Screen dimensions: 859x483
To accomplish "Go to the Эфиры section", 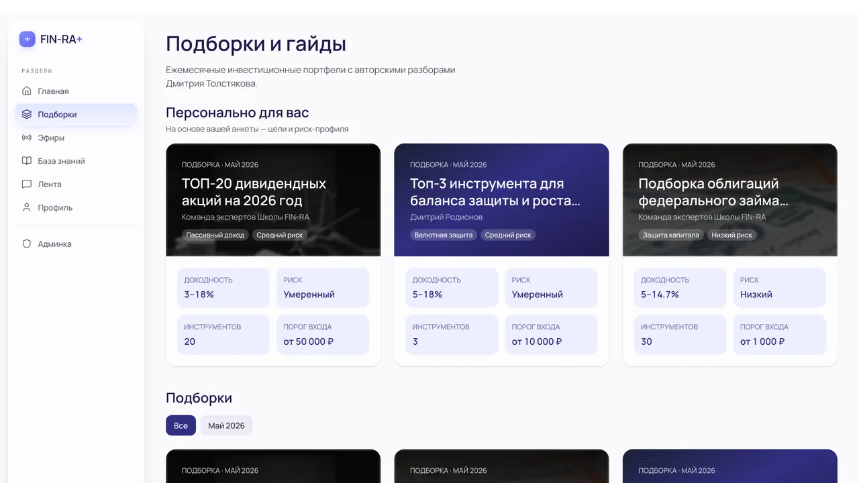I will [x=76, y=138].
